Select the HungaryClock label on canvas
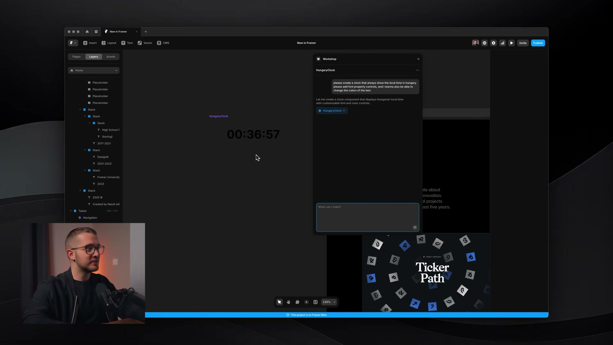This screenshot has height=345, width=613. tap(219, 116)
